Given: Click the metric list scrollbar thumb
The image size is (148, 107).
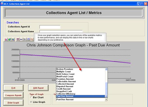Looking at the screenshot, I should pyautogui.click(x=106, y=89).
